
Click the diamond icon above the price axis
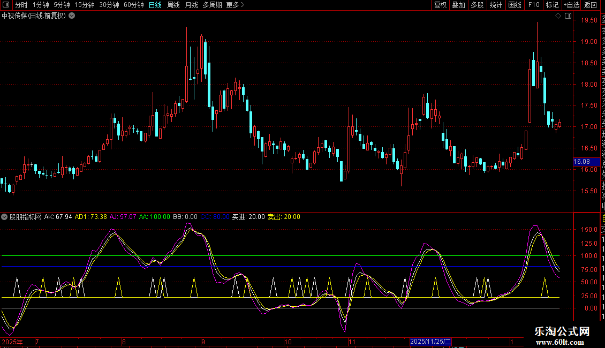tap(558, 16)
